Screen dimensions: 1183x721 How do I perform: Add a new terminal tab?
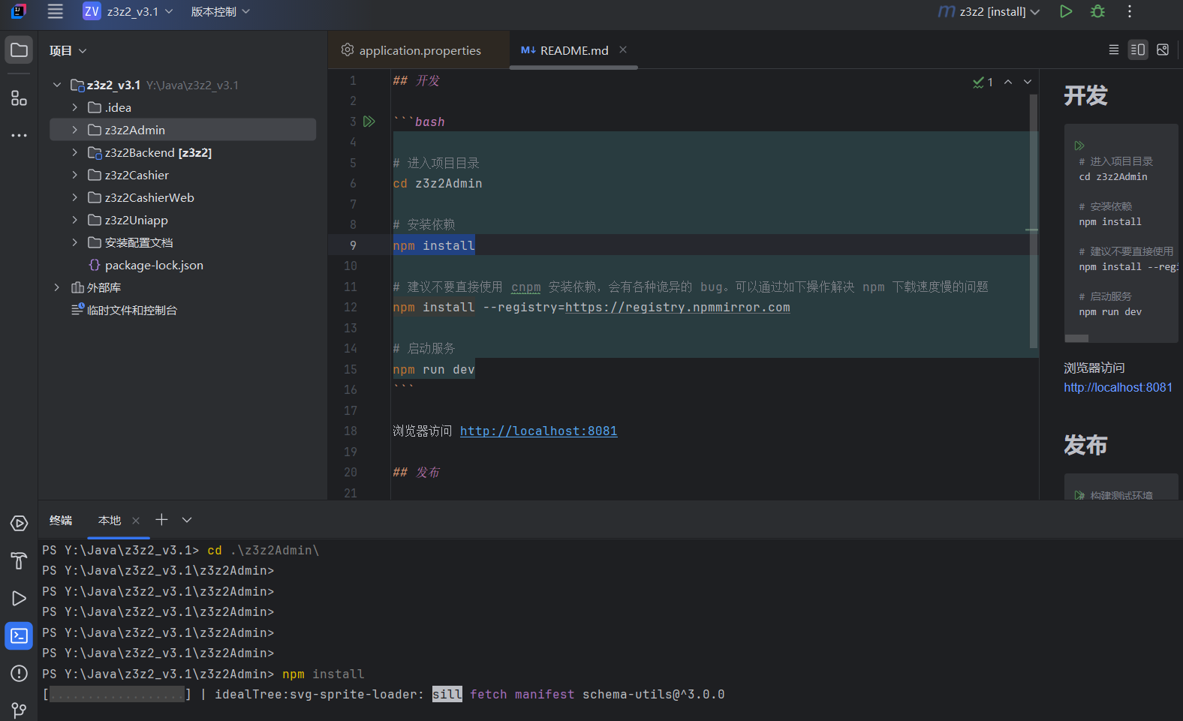(161, 520)
